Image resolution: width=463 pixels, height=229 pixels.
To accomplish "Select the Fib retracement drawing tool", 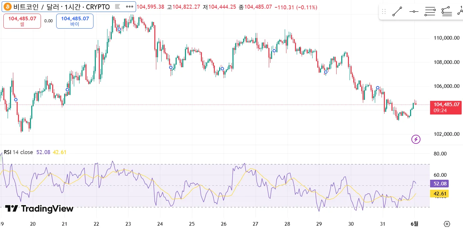I will tap(430, 12).
